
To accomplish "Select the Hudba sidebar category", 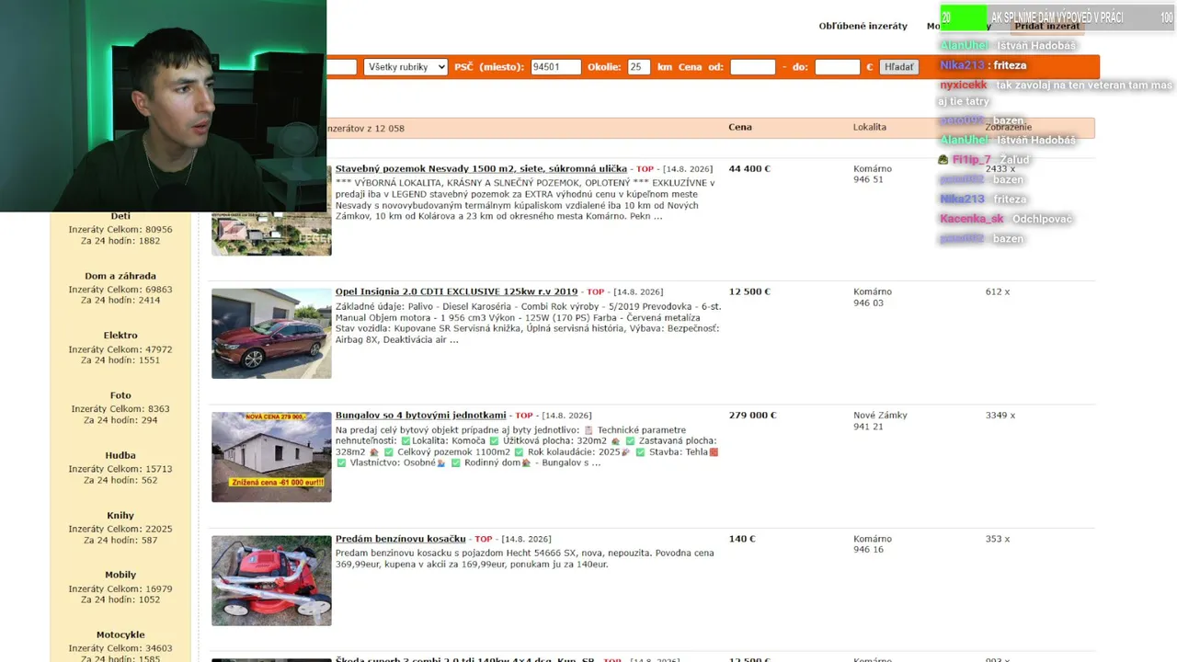I will (120, 455).
